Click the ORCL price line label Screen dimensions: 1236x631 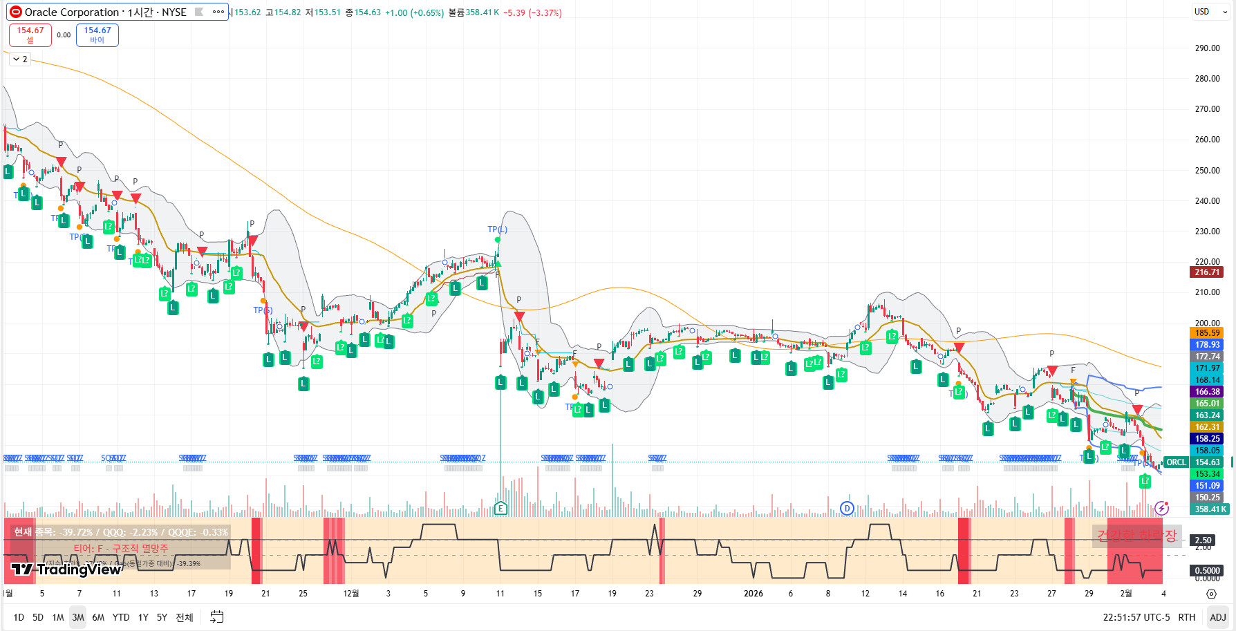tap(1176, 462)
